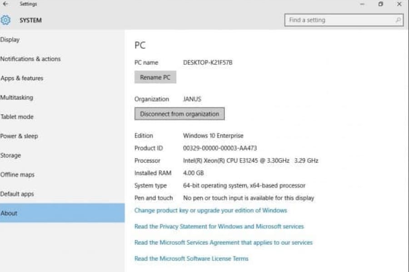Screen dimensions: 409x272
Task: Click the No pen or touch input text
Action: [x=249, y=198]
